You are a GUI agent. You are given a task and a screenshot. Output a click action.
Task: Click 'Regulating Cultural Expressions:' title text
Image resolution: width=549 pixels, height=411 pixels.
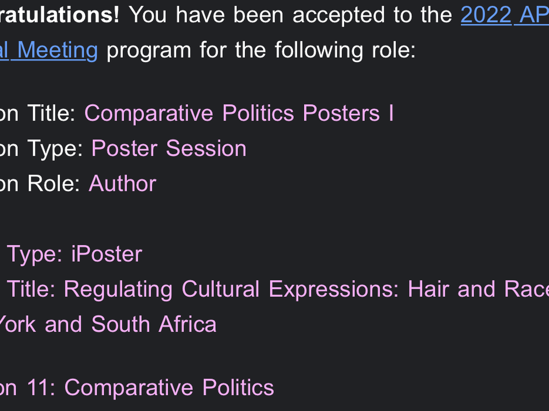pyautogui.click(x=231, y=289)
